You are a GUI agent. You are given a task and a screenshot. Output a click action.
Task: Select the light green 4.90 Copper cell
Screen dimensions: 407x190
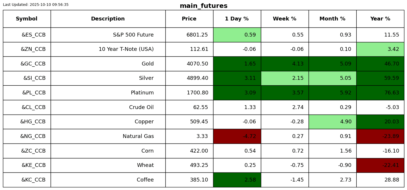pos(332,122)
